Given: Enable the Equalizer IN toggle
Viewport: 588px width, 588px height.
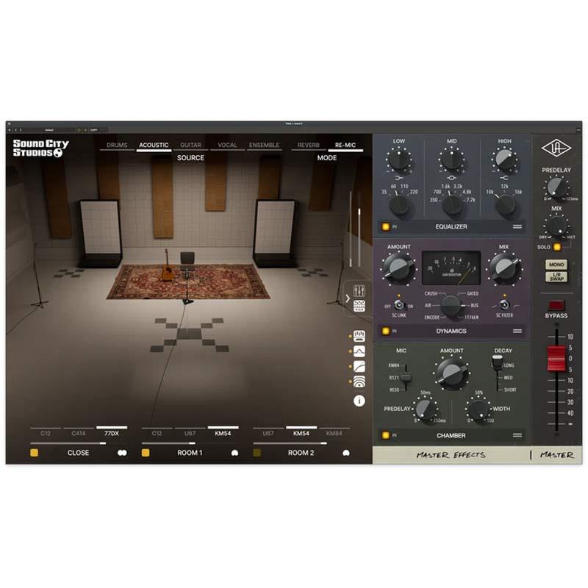Looking at the screenshot, I should click(384, 226).
